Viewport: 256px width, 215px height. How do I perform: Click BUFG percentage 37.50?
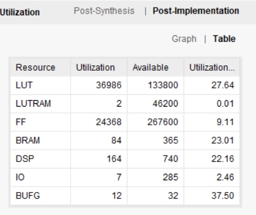pyautogui.click(x=222, y=196)
